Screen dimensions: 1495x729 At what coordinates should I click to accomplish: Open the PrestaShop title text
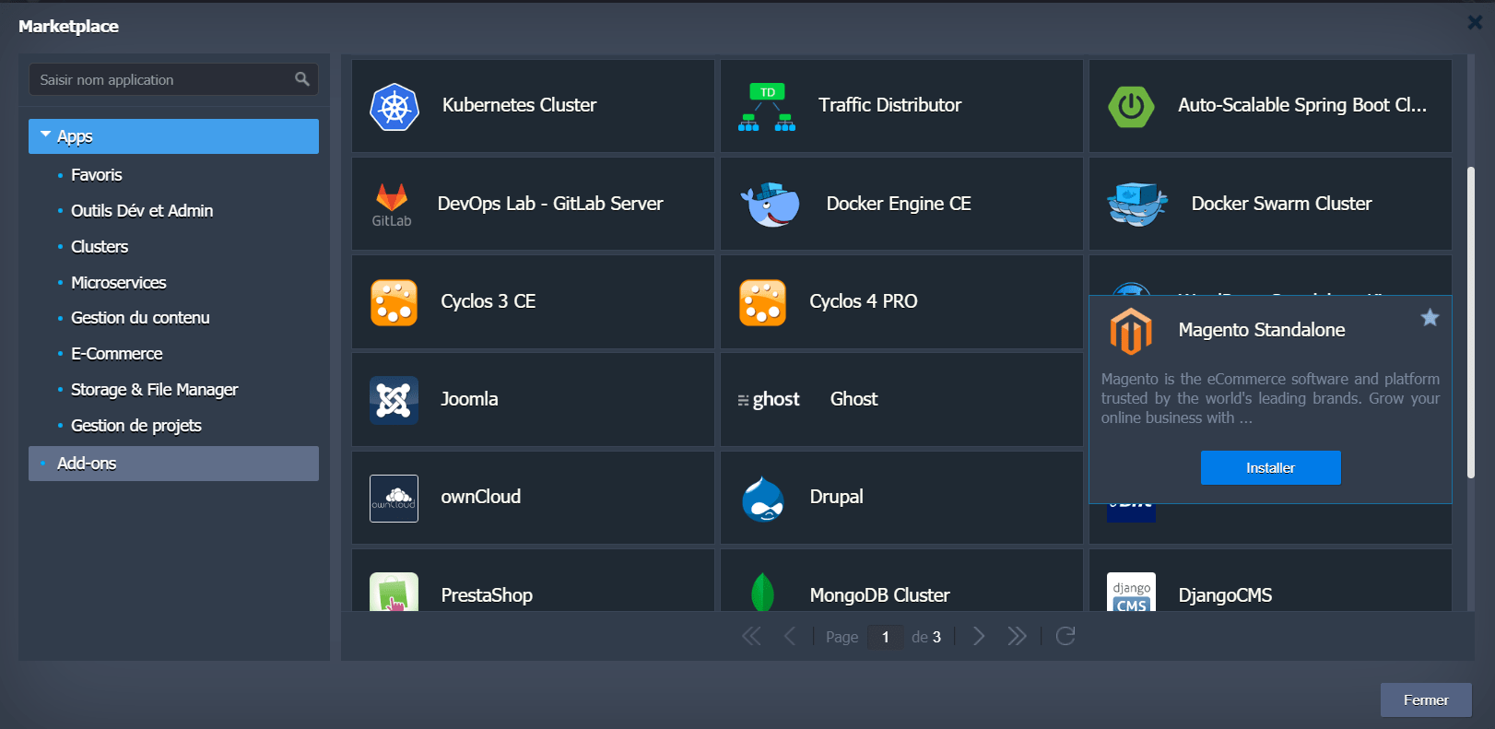click(487, 595)
